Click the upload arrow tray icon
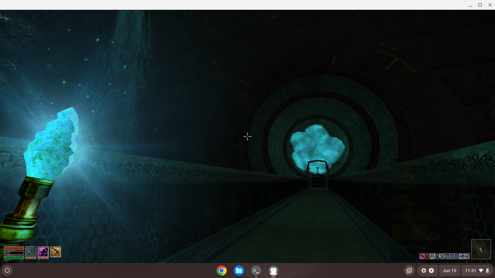Screen dimensions: 495x278 click(424, 271)
